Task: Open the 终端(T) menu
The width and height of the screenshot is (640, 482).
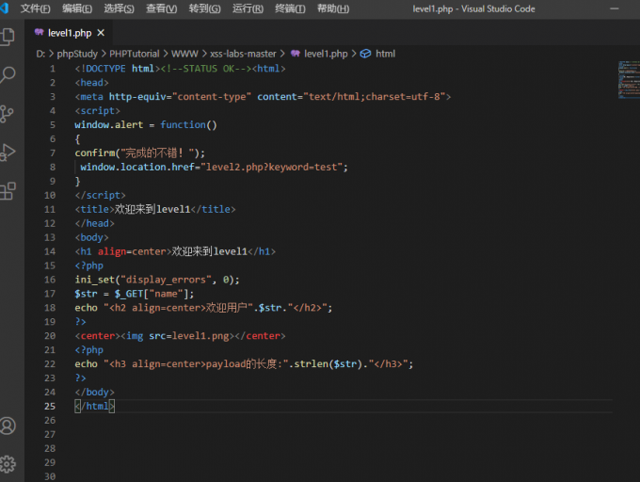Action: tap(290, 8)
